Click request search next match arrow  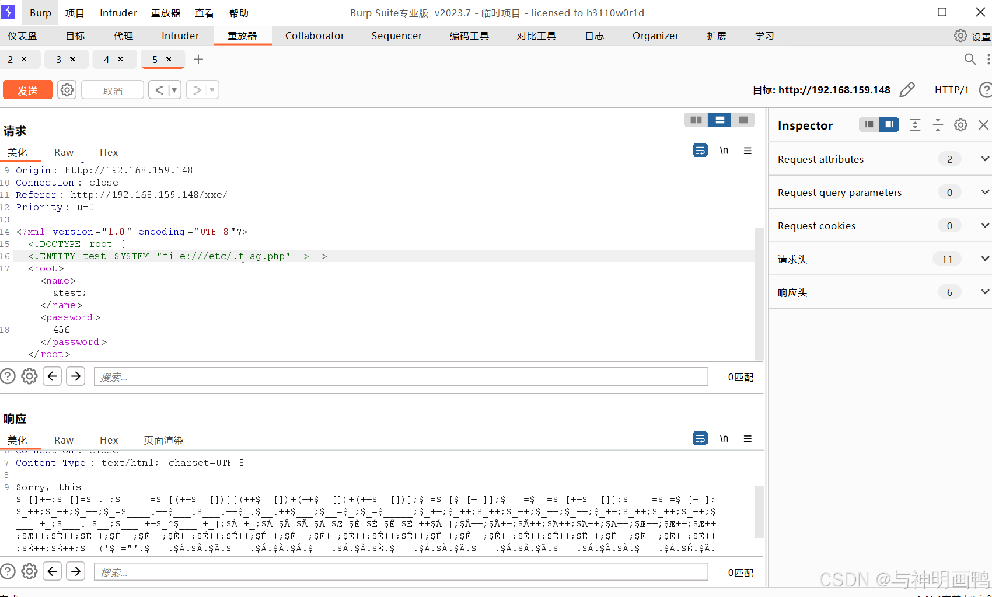[76, 376]
